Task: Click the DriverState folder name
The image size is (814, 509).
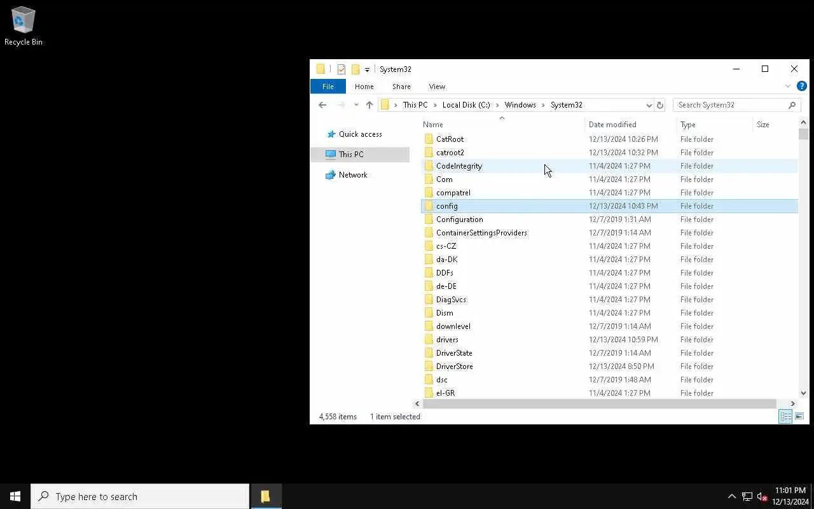Action: (454, 353)
